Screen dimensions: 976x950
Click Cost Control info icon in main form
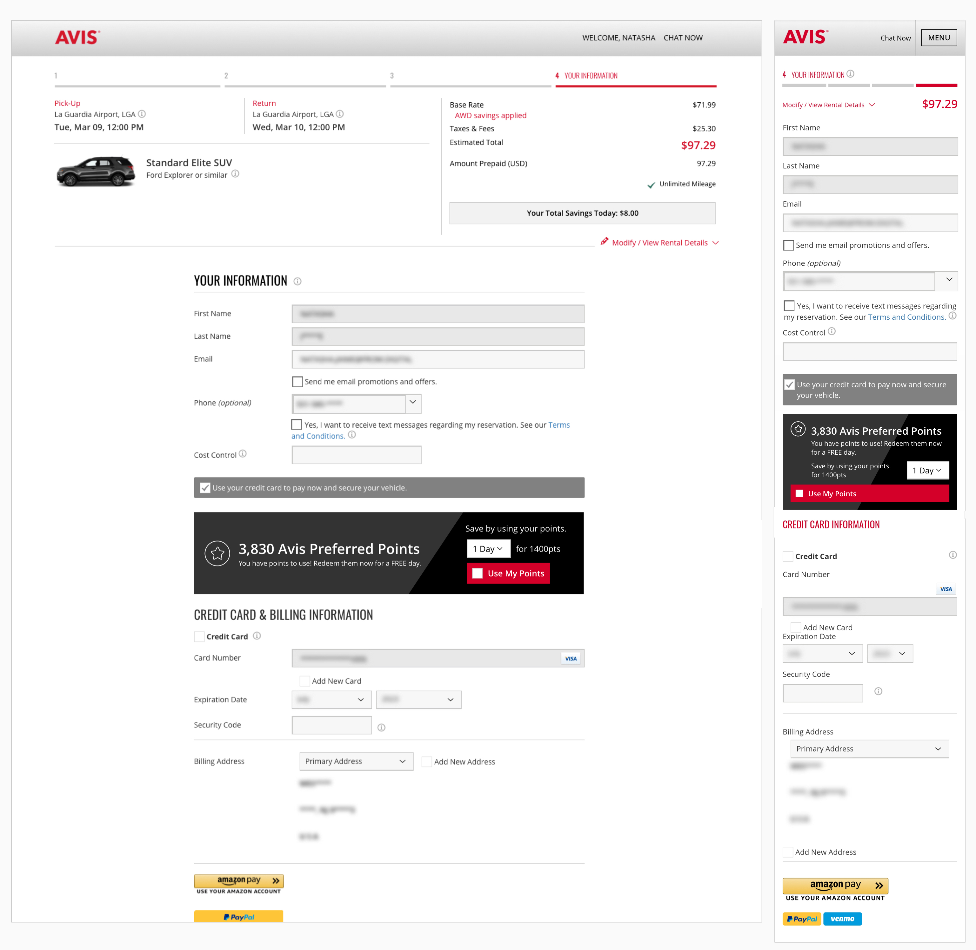coord(243,454)
